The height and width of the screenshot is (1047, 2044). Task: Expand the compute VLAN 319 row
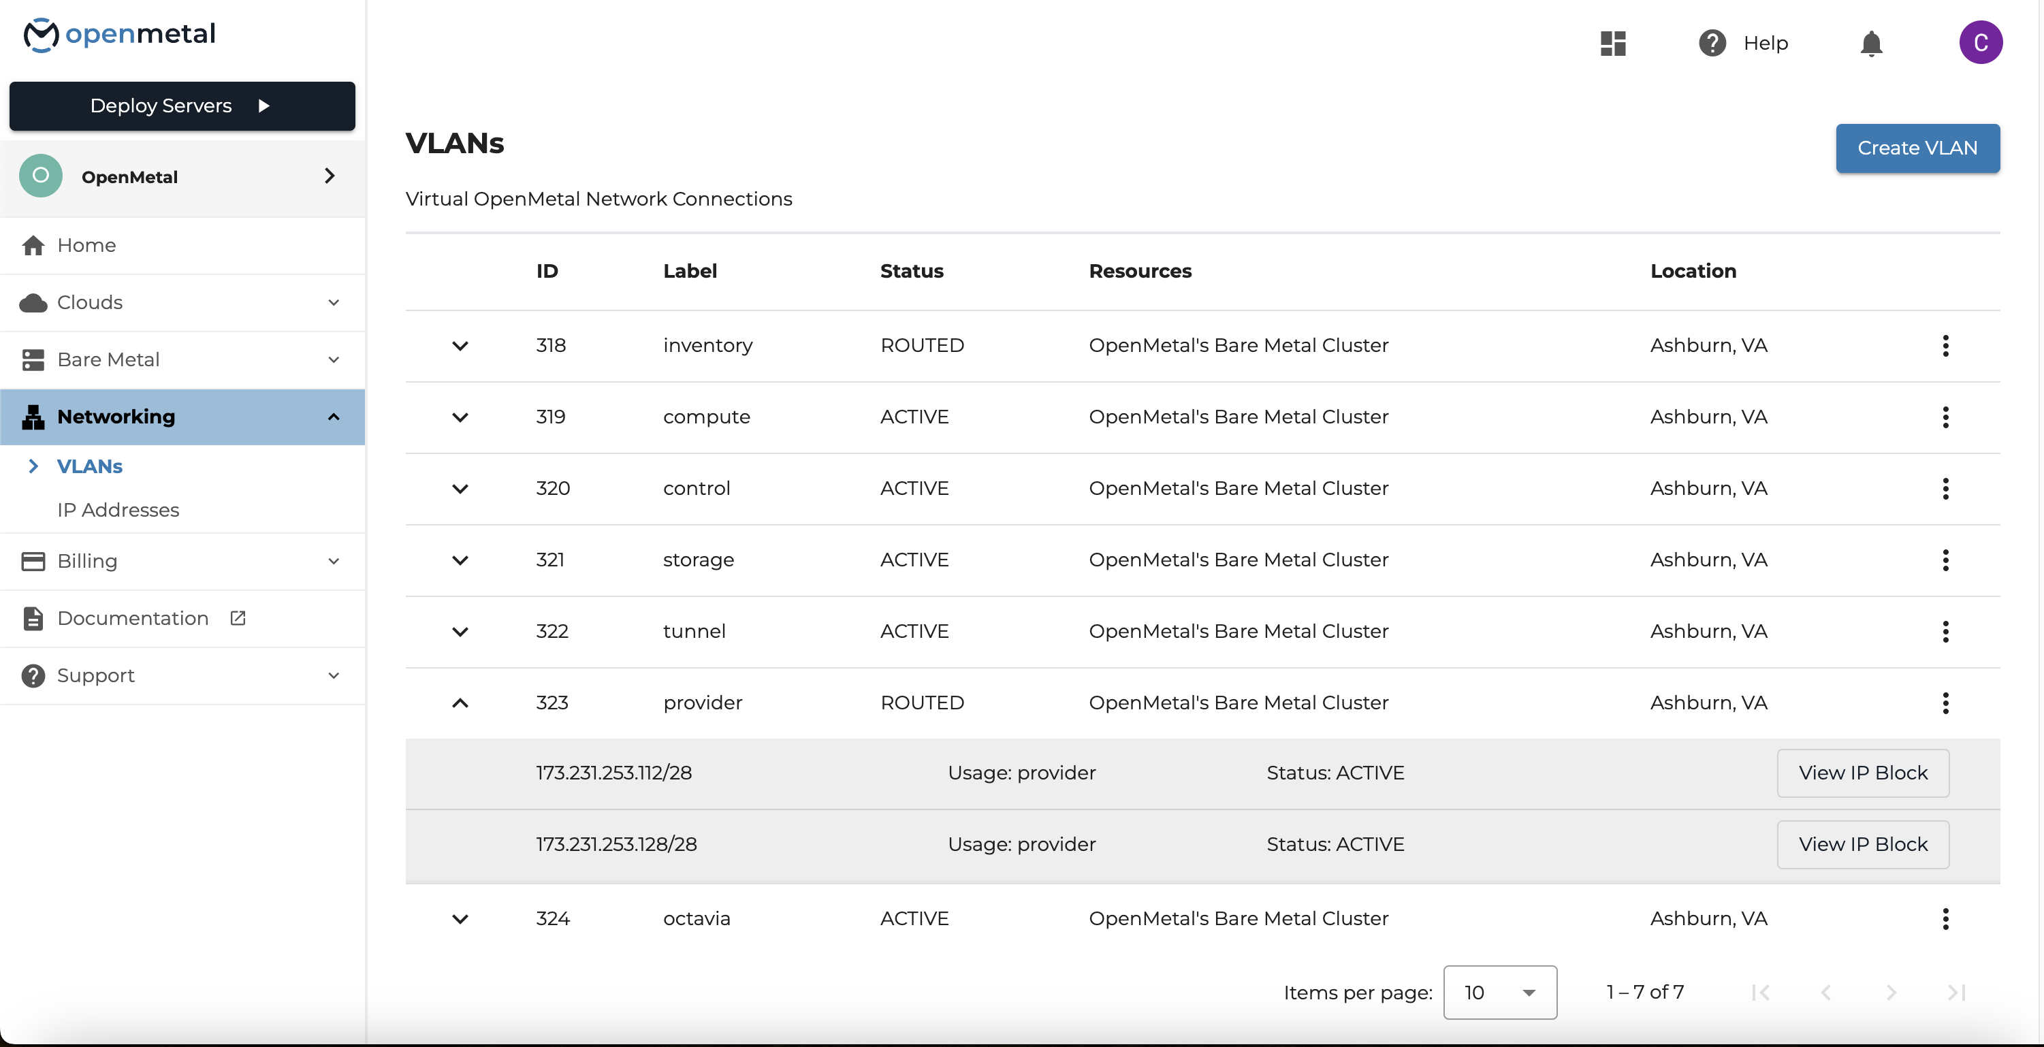point(460,417)
